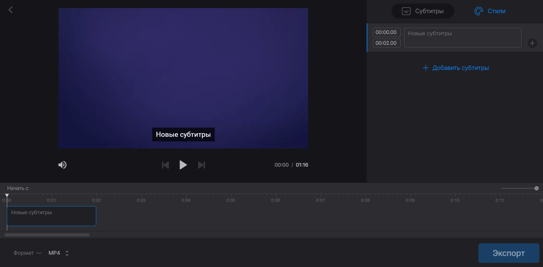This screenshot has height=267, width=543.
Task: Click the horizontal timeline scrollbar
Action: click(47, 235)
